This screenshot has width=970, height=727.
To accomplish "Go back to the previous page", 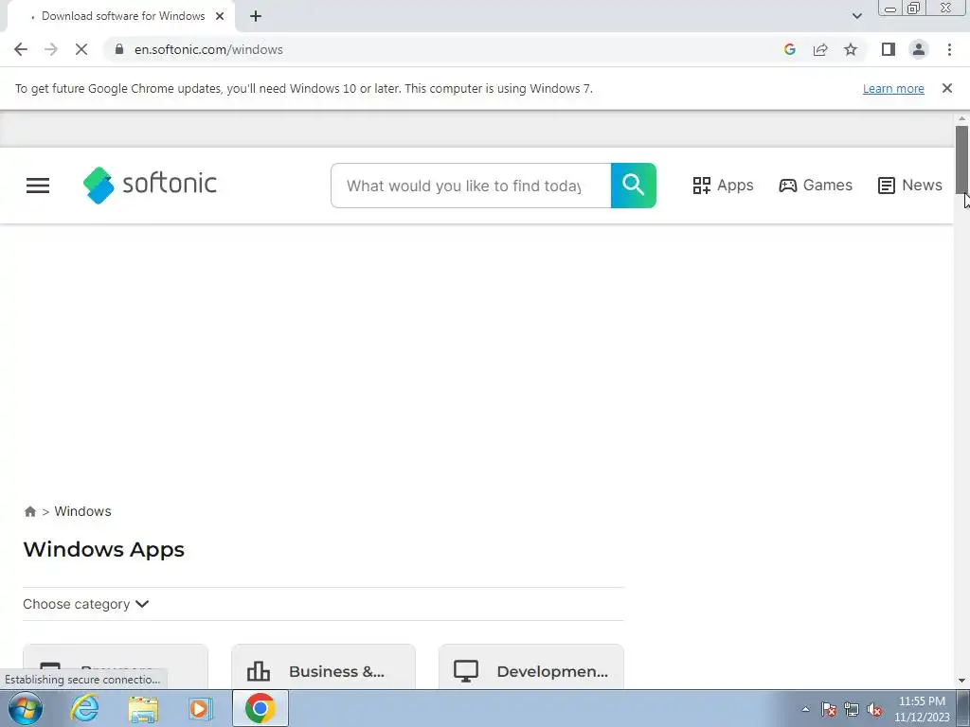I will (21, 49).
